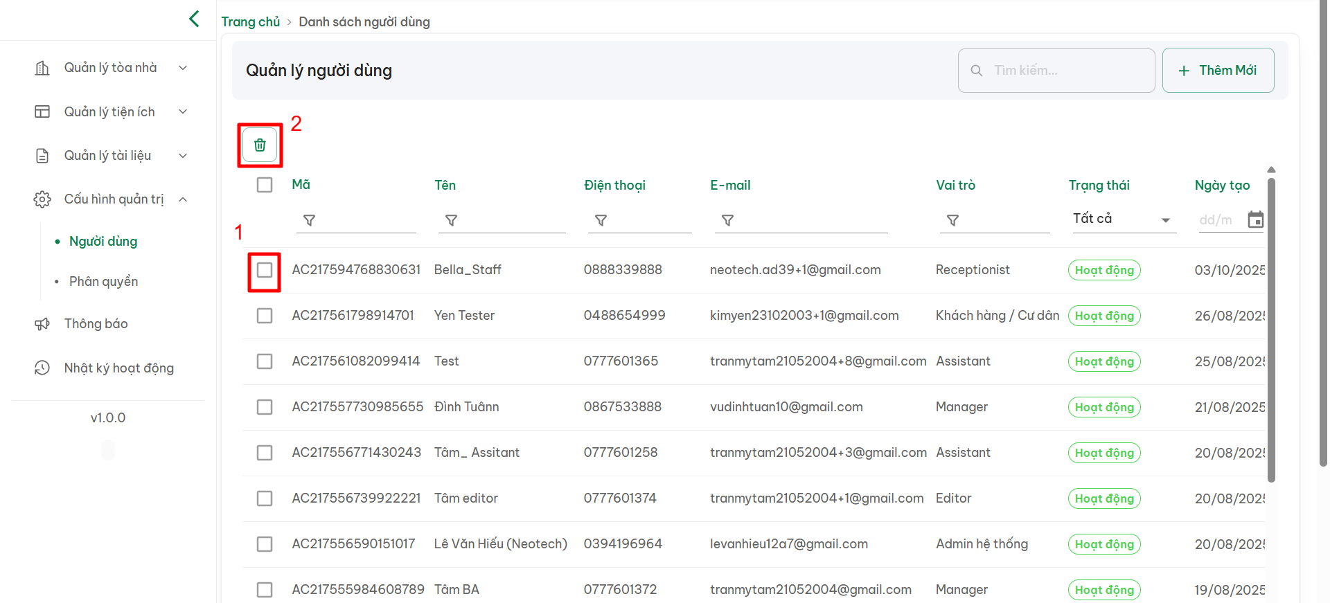
Task: Click the Thêm Mới button
Action: tap(1218, 71)
